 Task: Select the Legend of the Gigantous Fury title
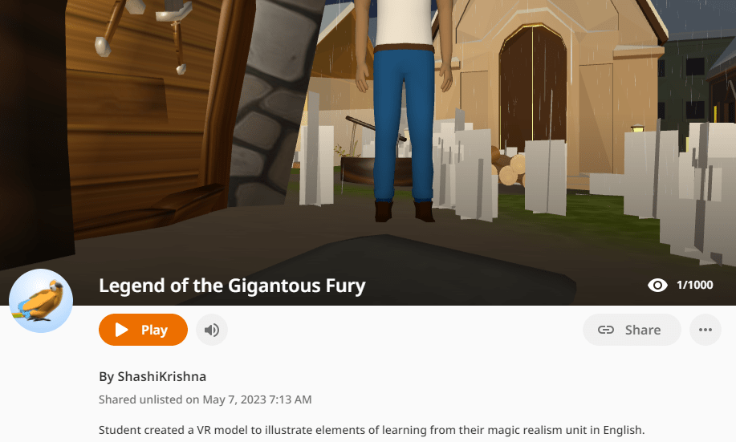pos(232,286)
